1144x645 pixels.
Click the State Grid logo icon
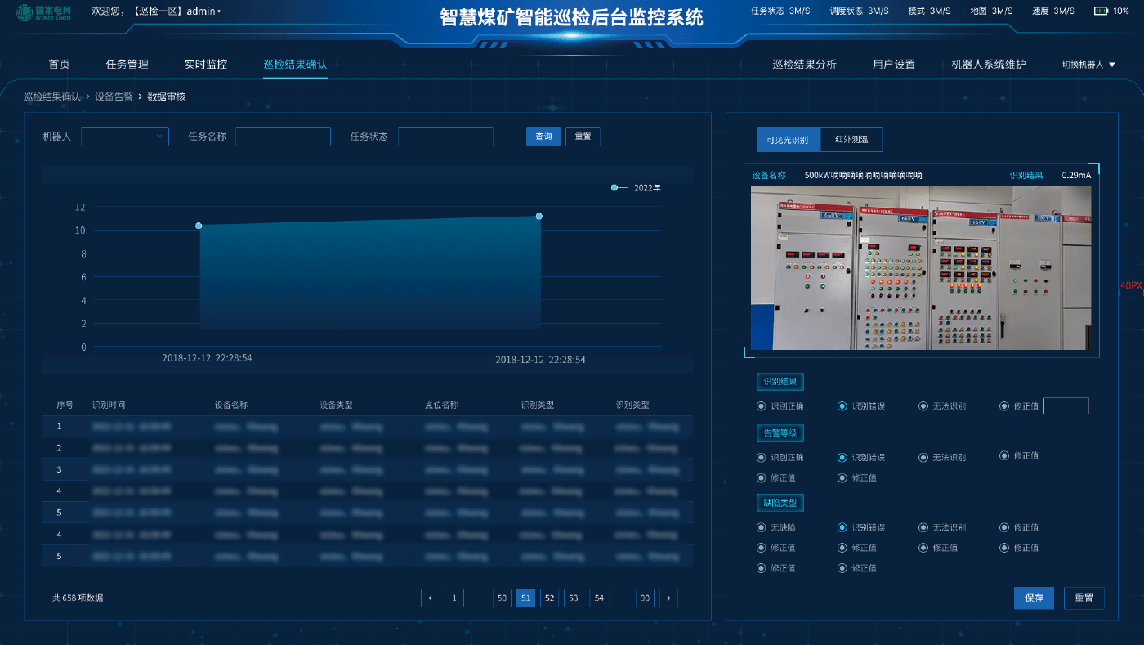(25, 13)
